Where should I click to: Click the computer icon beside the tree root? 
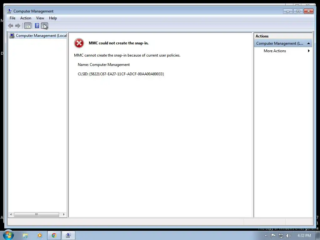(12, 36)
